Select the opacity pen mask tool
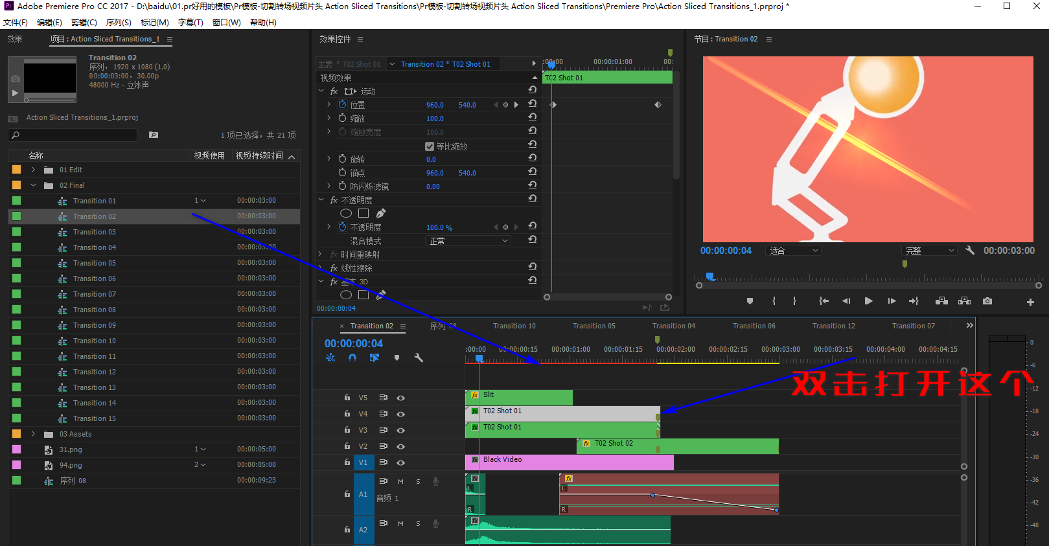Viewport: 1049px width, 546px height. click(381, 213)
